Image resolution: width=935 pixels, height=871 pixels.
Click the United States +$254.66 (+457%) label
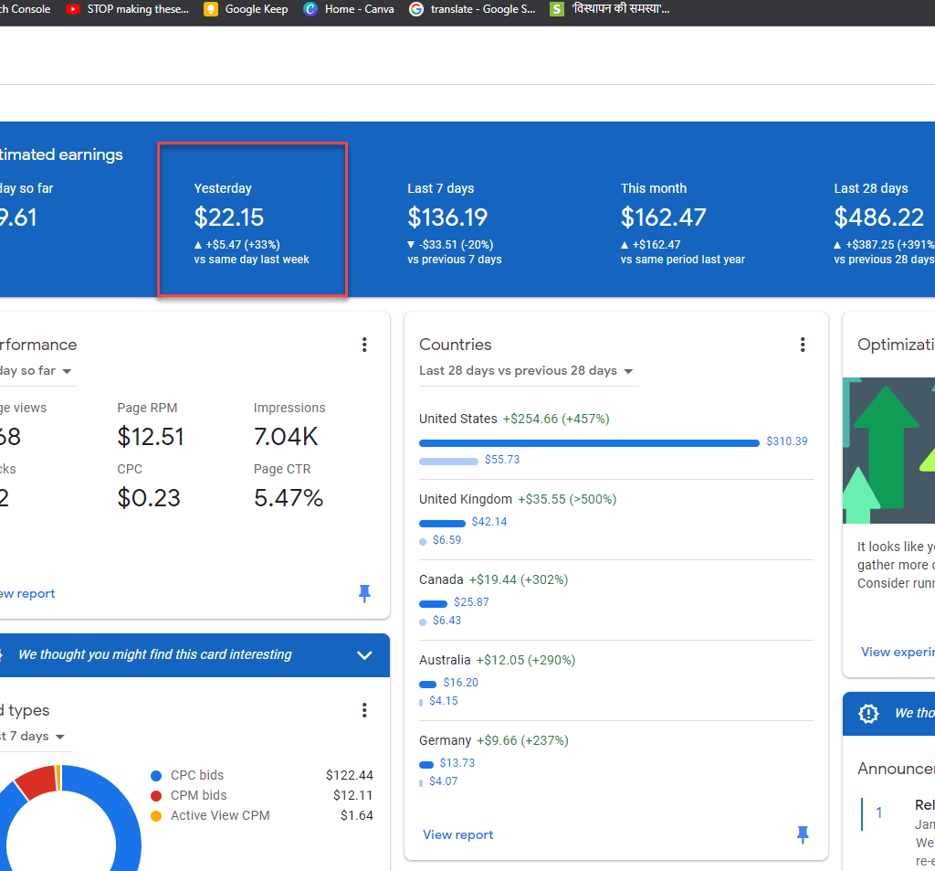click(556, 420)
